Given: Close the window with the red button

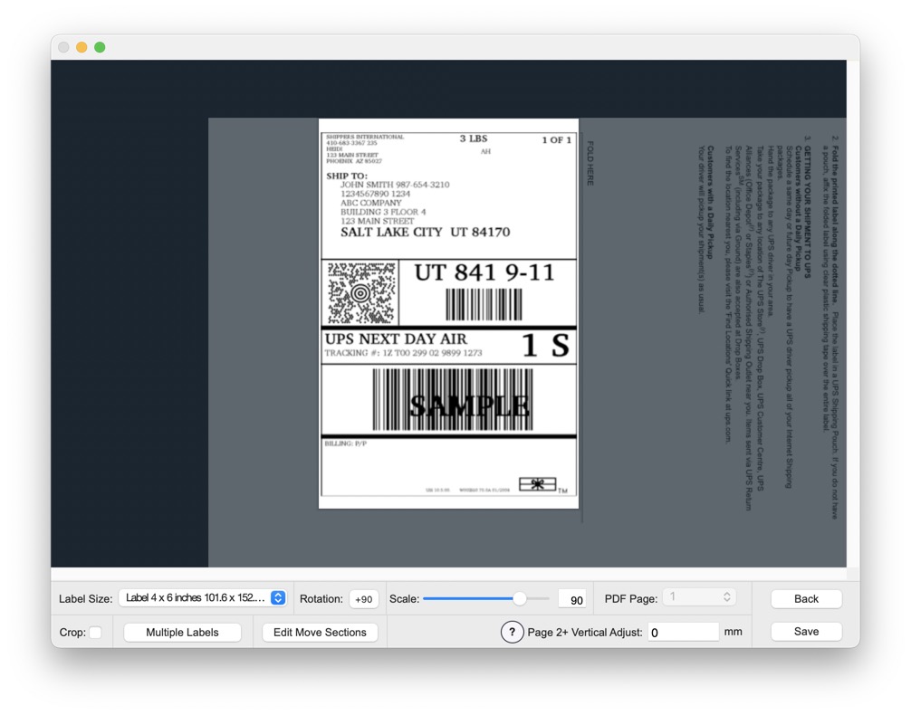Looking at the screenshot, I should coord(63,47).
